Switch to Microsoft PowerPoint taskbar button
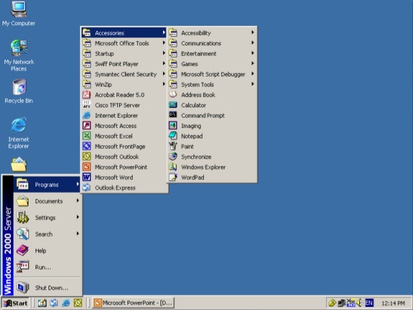The image size is (413, 310). 133,303
